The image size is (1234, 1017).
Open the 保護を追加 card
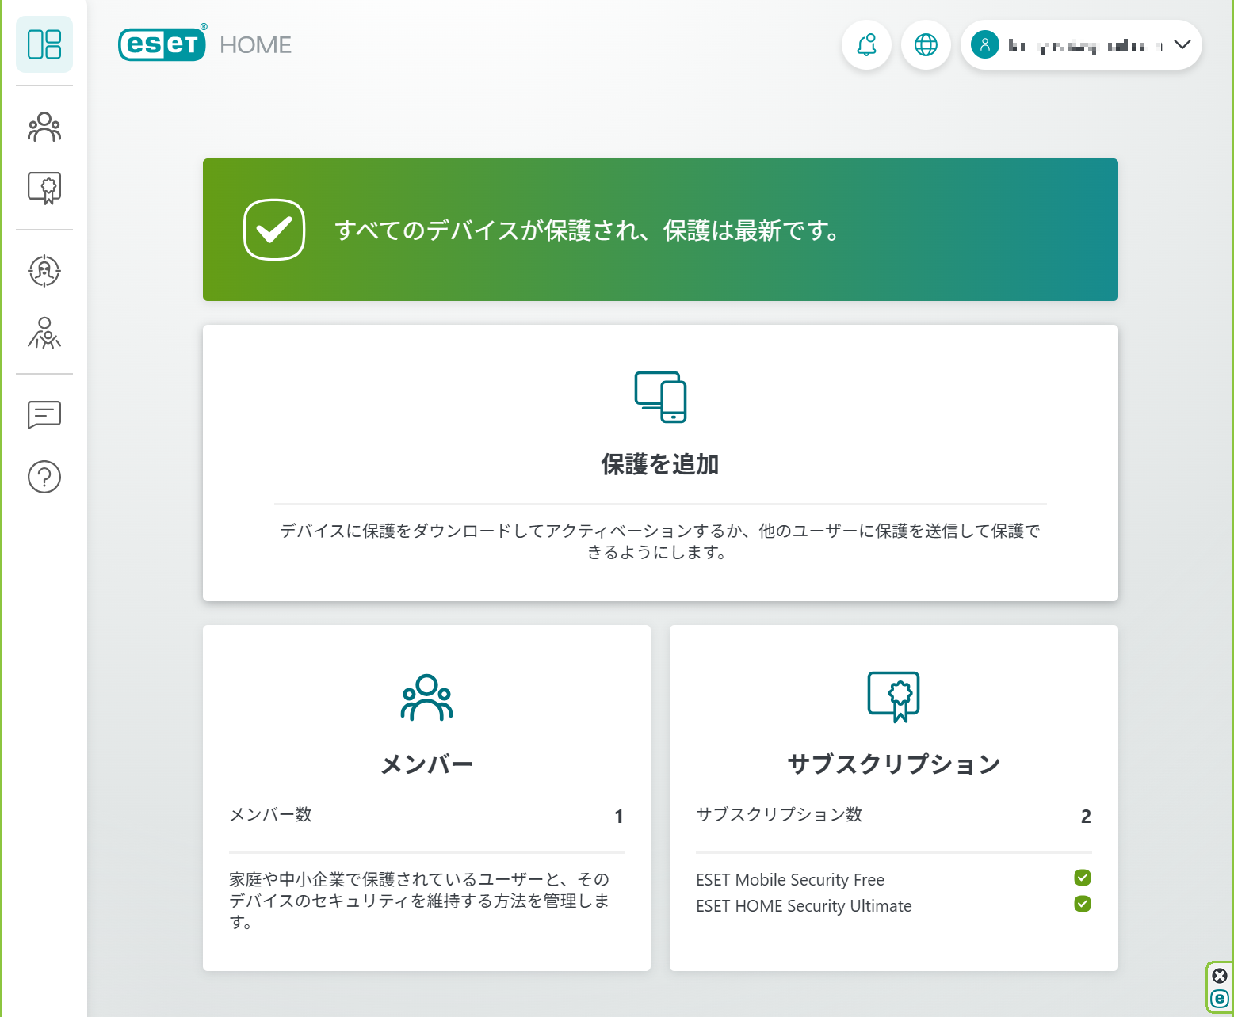pyautogui.click(x=660, y=463)
